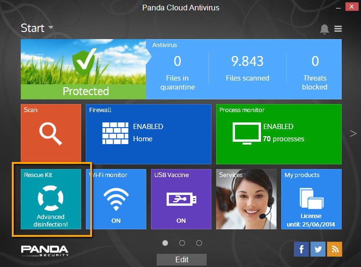Screen dimensions: 361x267
Task: Click the Firewall Home profile text
Action: click(x=143, y=139)
